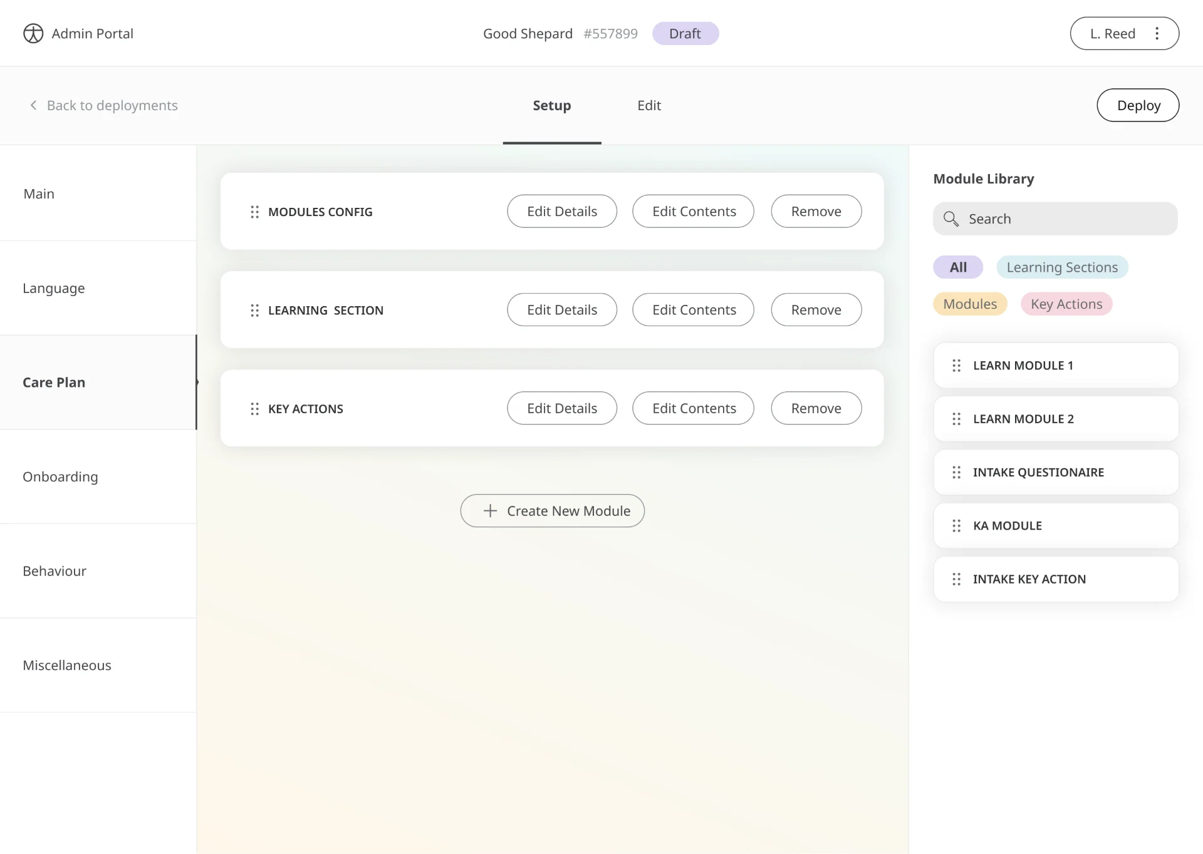Switch to the Edit tab
The width and height of the screenshot is (1203, 854).
649,105
